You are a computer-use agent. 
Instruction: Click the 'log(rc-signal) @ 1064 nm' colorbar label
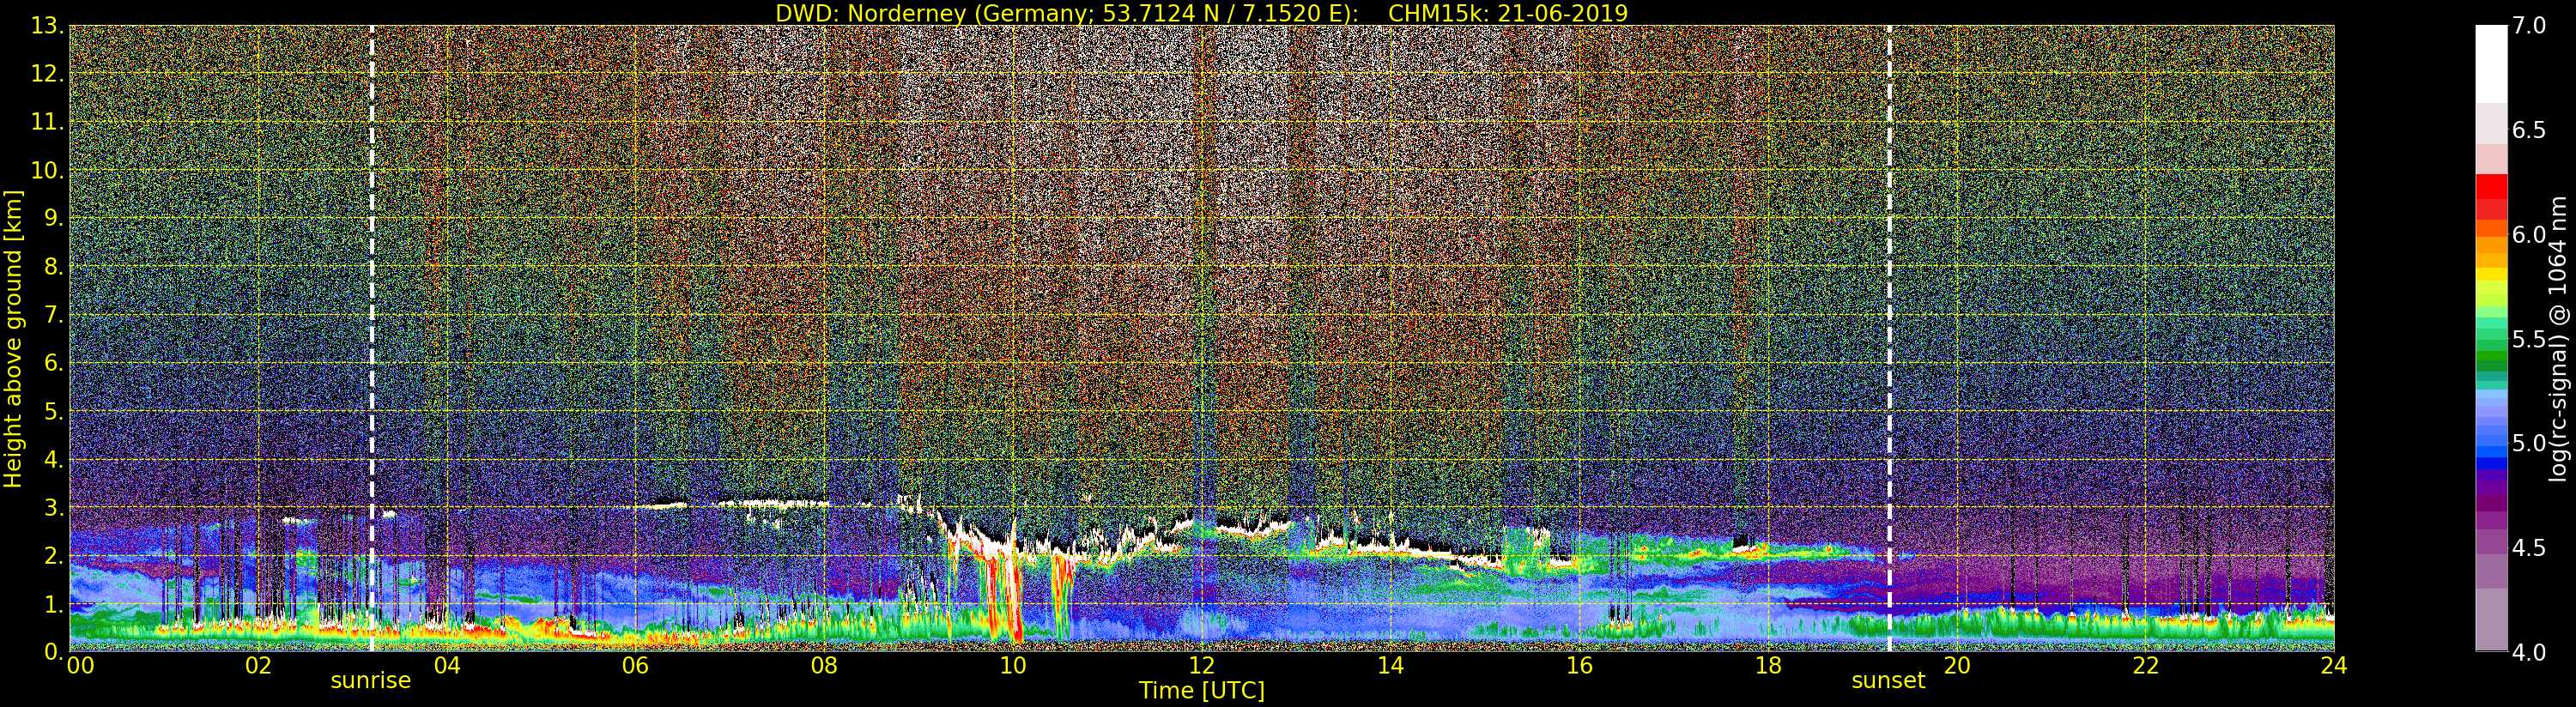click(2558, 339)
